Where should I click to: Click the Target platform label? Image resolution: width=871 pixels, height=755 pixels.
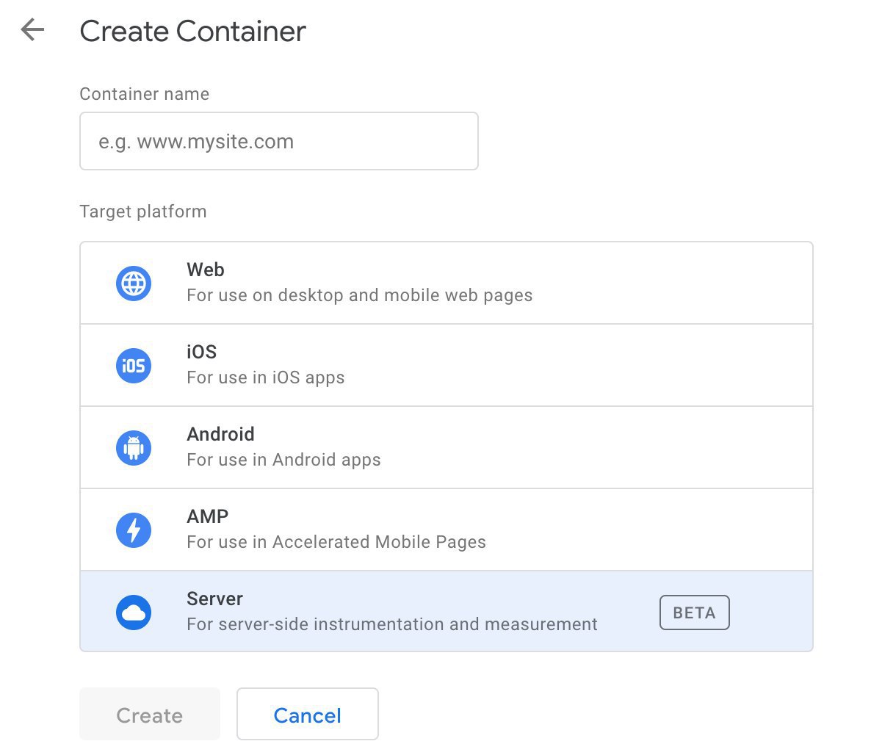coord(143,212)
